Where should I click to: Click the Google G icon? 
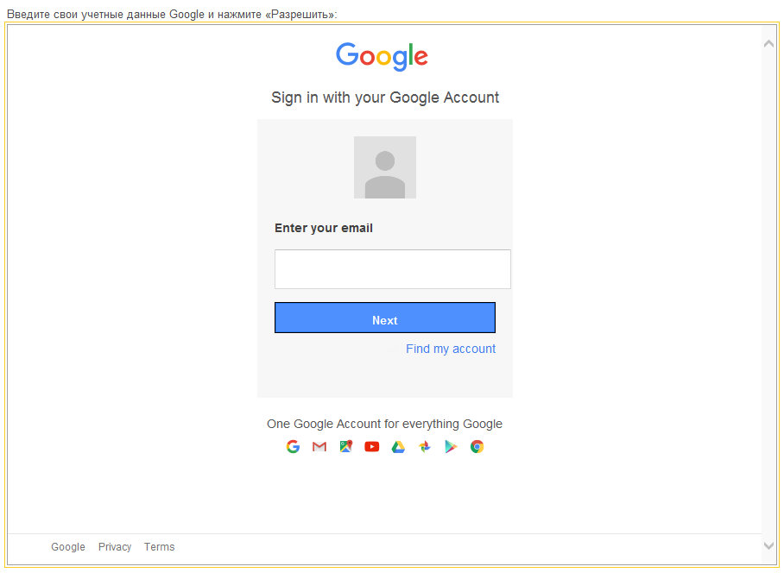tap(293, 446)
